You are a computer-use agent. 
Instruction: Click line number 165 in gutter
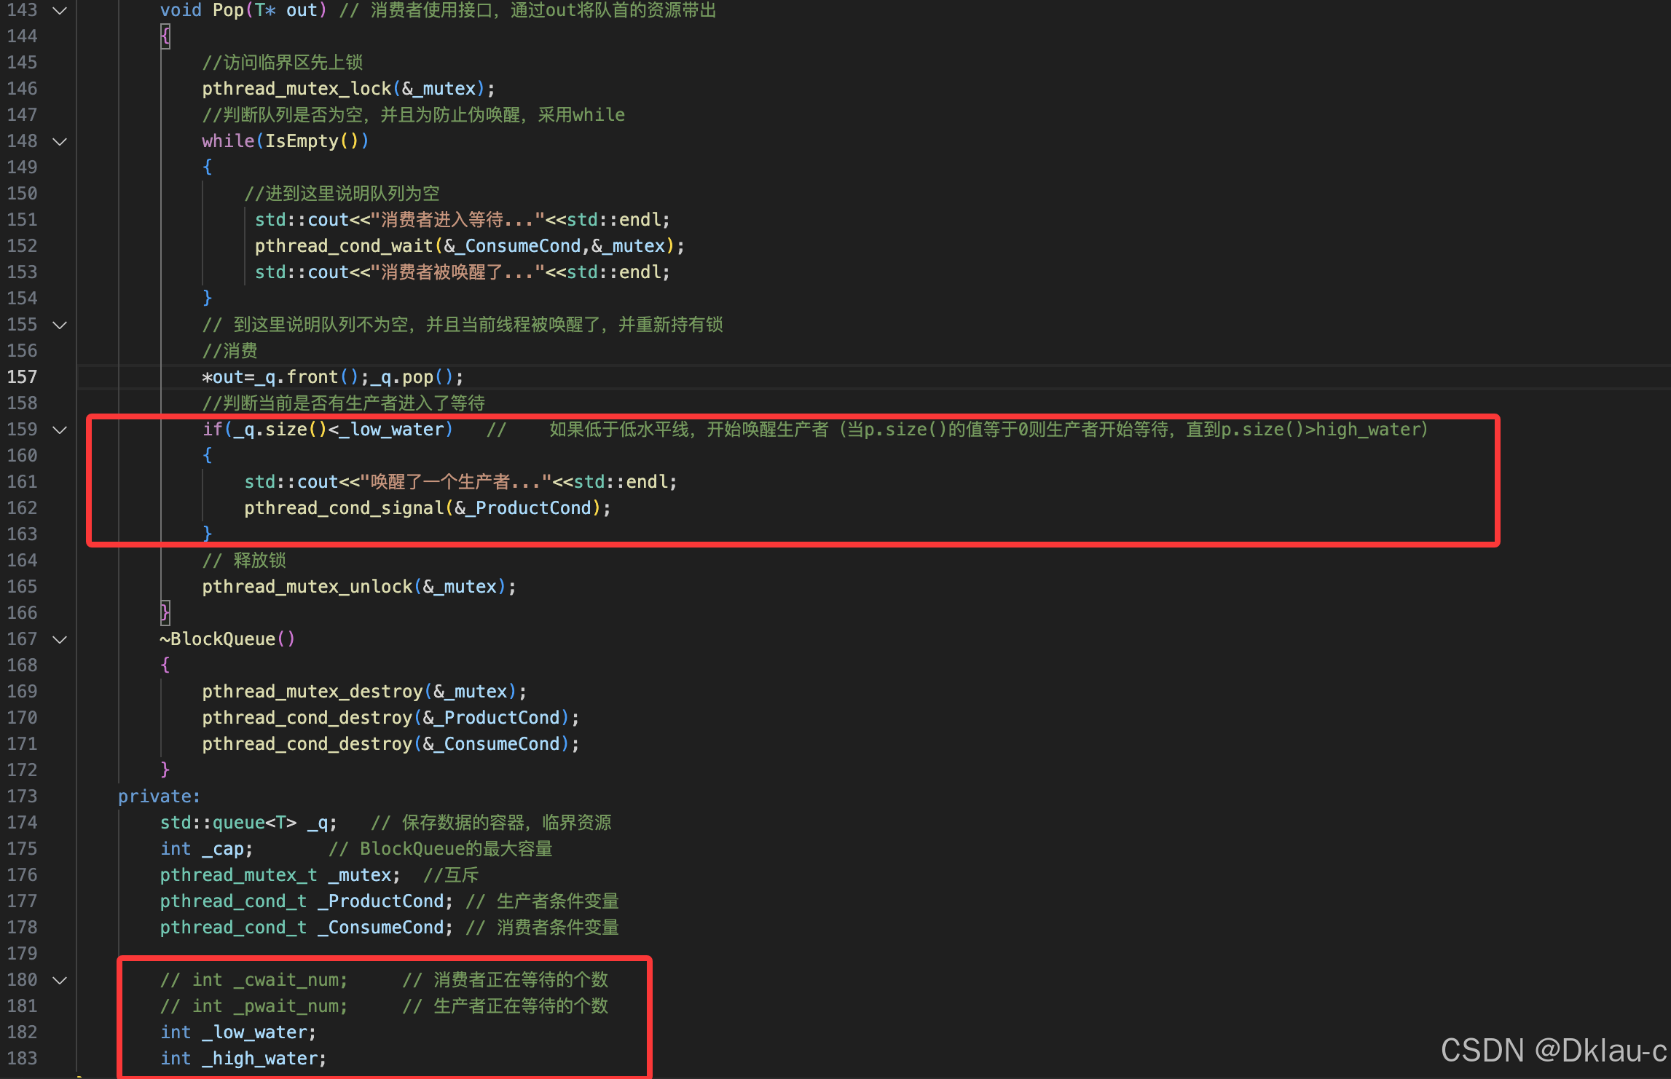coord(22,587)
